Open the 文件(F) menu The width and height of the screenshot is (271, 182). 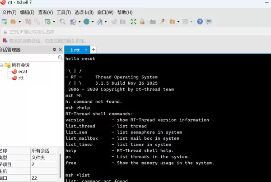pyautogui.click(x=9, y=12)
